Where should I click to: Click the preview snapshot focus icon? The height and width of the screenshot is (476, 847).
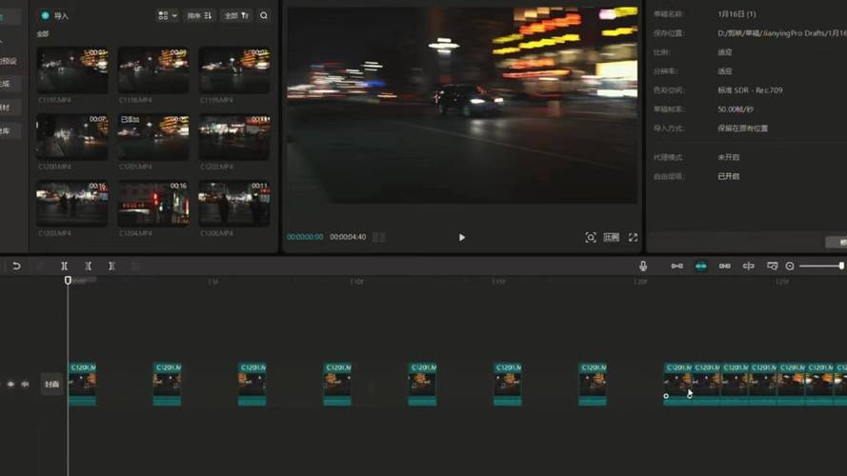[x=591, y=237]
